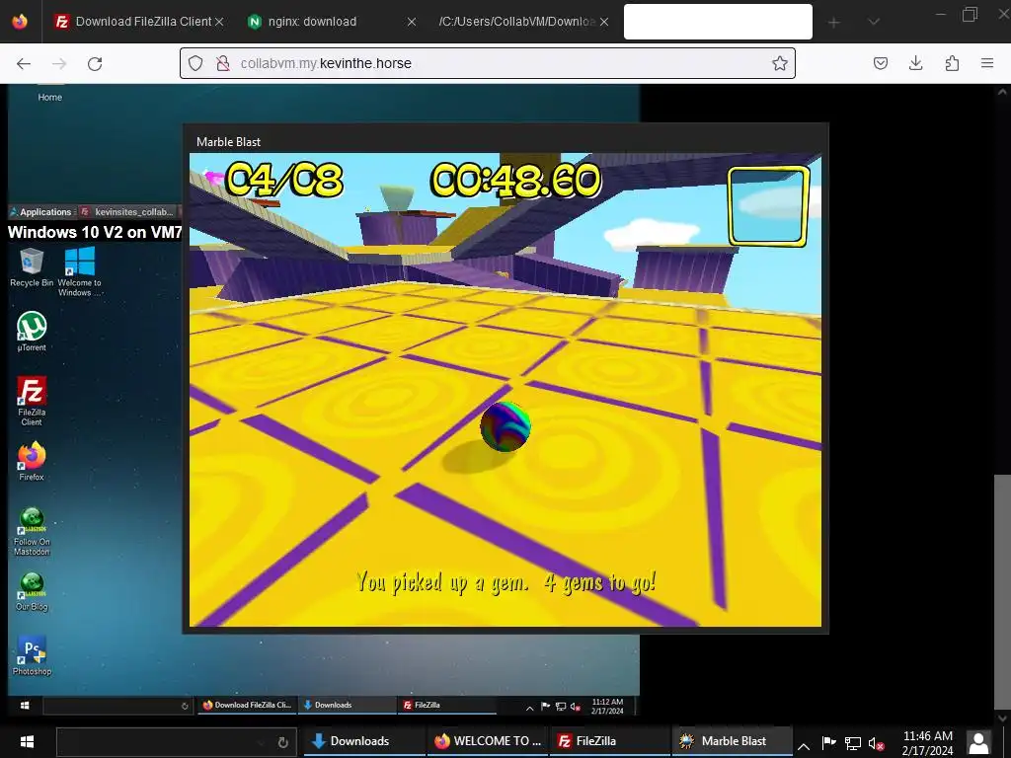
Task: Click the scrollbar up arrow
Action: coord(1001,92)
